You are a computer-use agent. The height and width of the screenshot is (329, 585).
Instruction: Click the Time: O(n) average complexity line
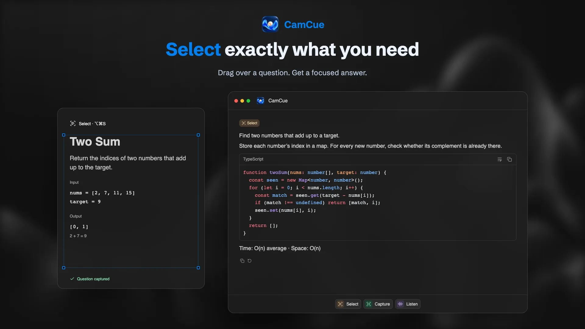[x=280, y=248]
